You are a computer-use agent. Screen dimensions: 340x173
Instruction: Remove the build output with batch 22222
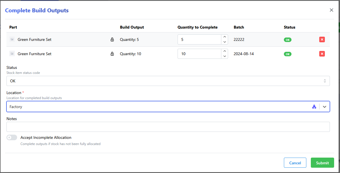point(322,39)
